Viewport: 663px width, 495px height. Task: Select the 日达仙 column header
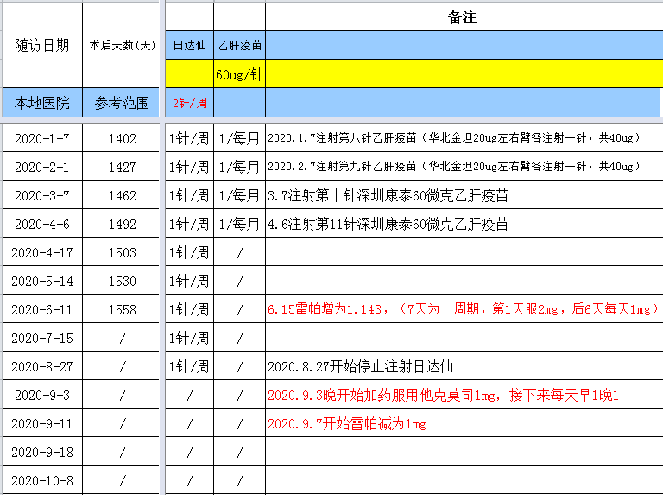tap(189, 45)
